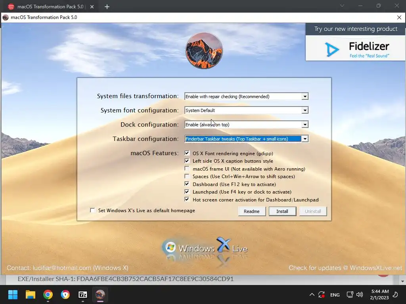The width and height of the screenshot is (406, 304).
Task: Close the macOS Transformation Pack tab
Action: 92,7
